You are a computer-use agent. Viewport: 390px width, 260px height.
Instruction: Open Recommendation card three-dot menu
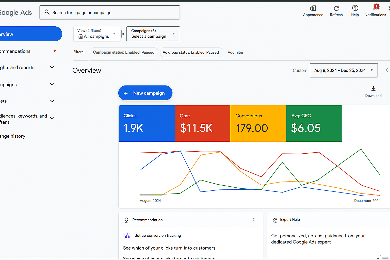click(254, 220)
